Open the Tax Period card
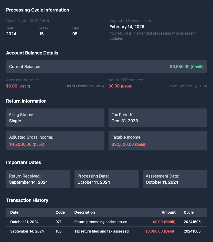Screen dimensions: 213x242 tap(157, 118)
